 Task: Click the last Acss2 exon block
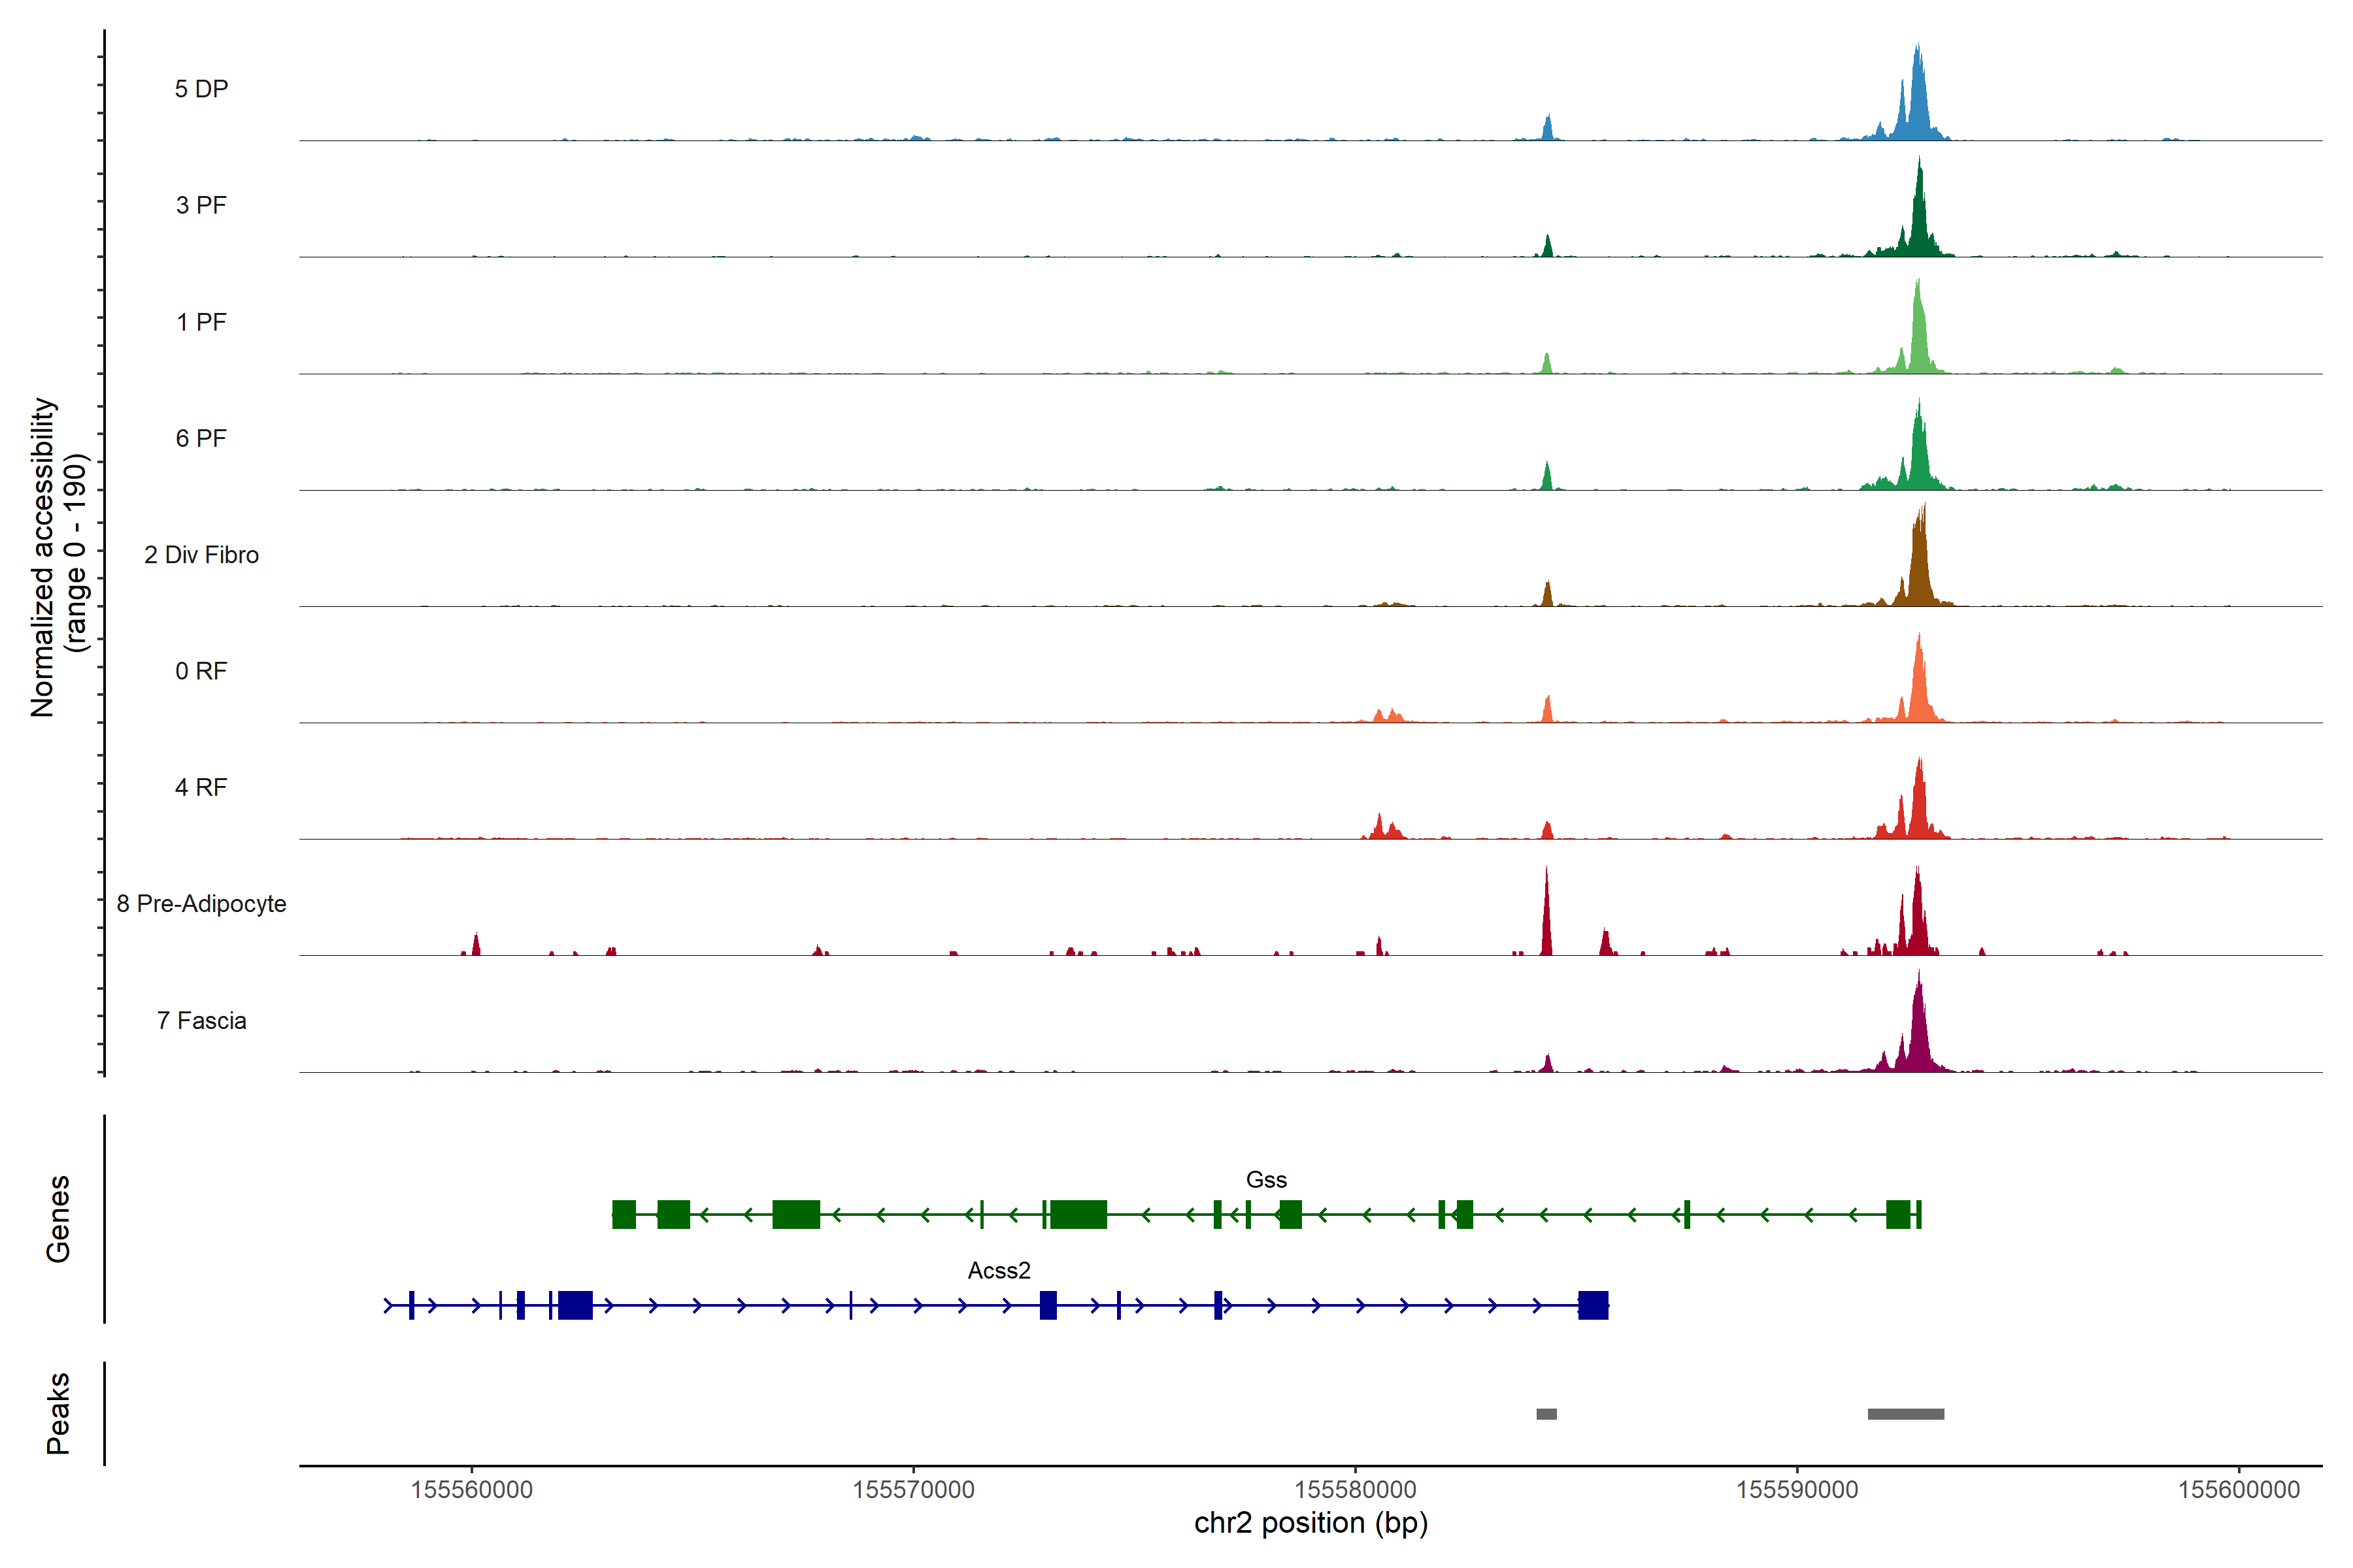tap(1593, 1305)
